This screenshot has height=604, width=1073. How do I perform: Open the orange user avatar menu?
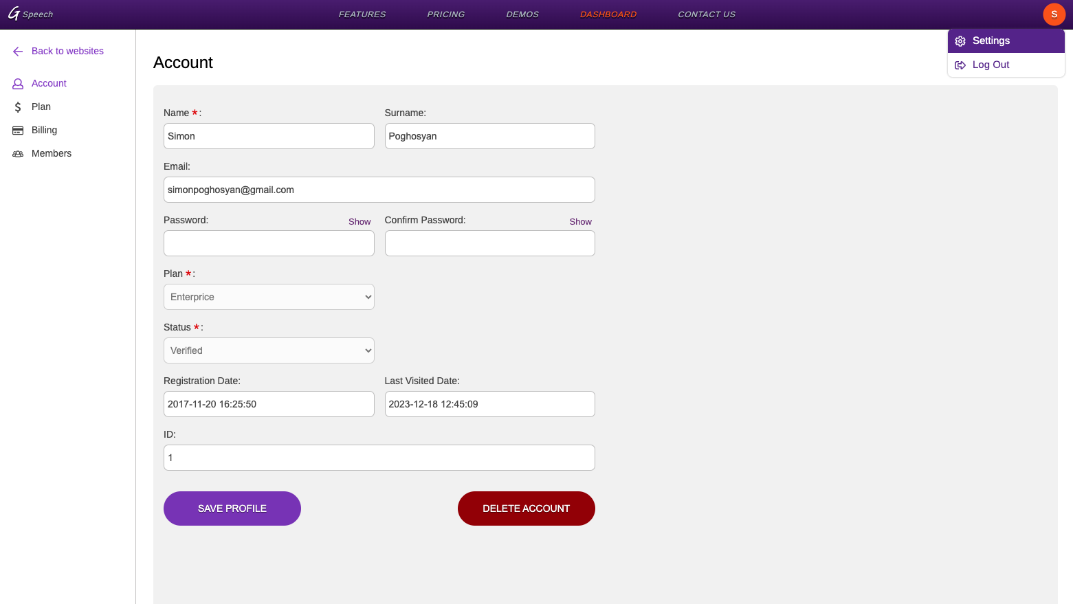[x=1054, y=14]
